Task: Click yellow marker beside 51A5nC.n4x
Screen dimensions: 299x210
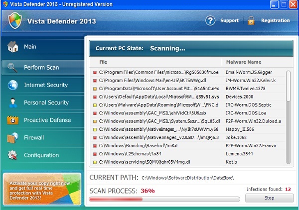Action: click(95, 89)
